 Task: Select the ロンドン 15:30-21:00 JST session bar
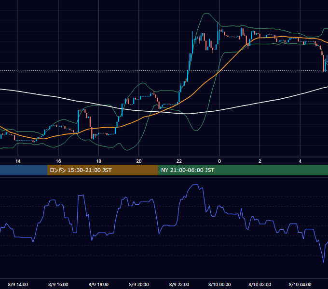(x=102, y=170)
